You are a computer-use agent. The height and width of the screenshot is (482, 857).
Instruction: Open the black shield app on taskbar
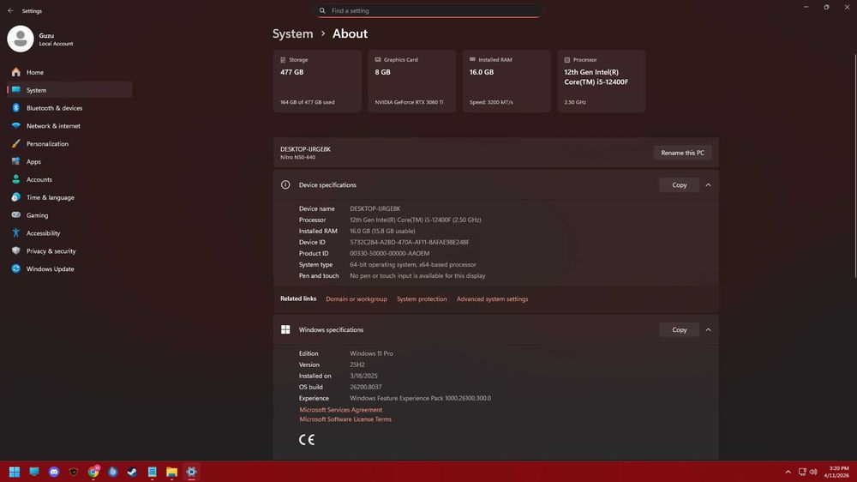[74, 472]
